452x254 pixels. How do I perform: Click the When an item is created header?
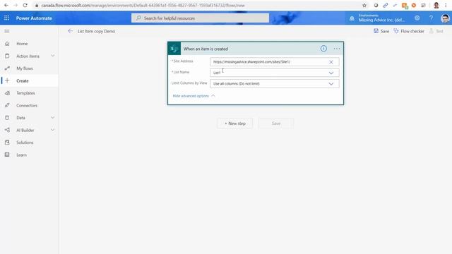[x=206, y=49]
